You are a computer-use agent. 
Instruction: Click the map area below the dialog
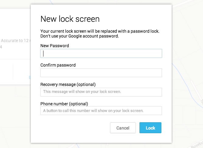tap(100, 146)
